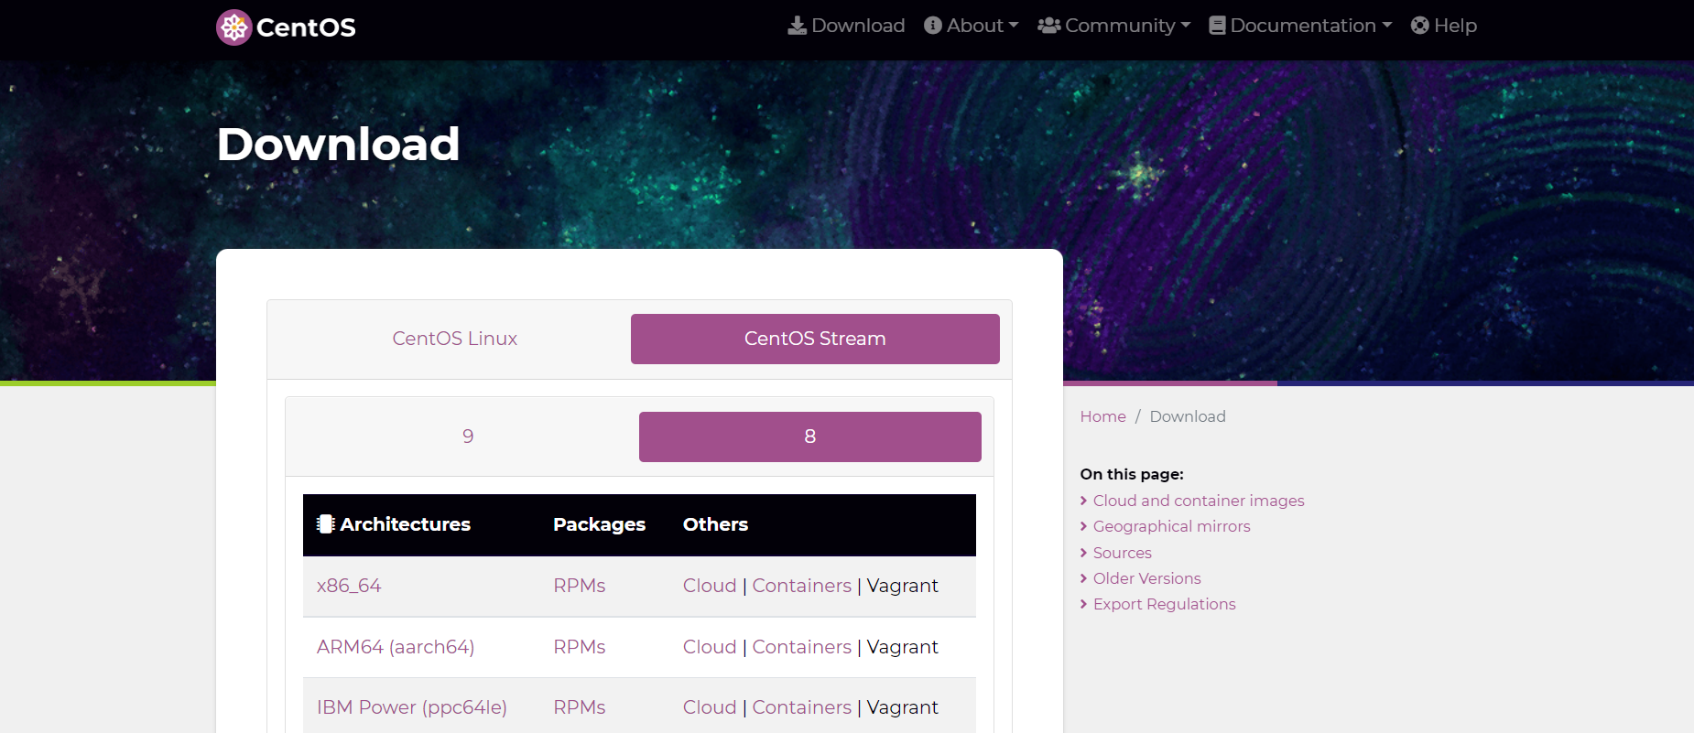The width and height of the screenshot is (1694, 733).
Task: Open Containers link in x86_64 row
Action: coord(802,586)
